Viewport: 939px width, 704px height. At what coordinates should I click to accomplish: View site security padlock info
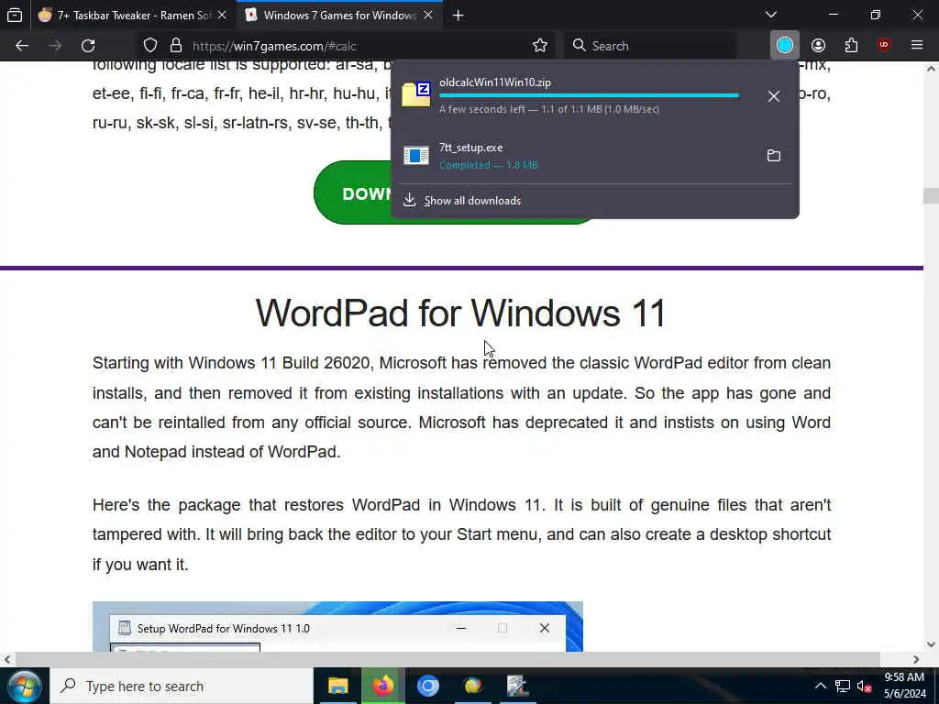175,46
